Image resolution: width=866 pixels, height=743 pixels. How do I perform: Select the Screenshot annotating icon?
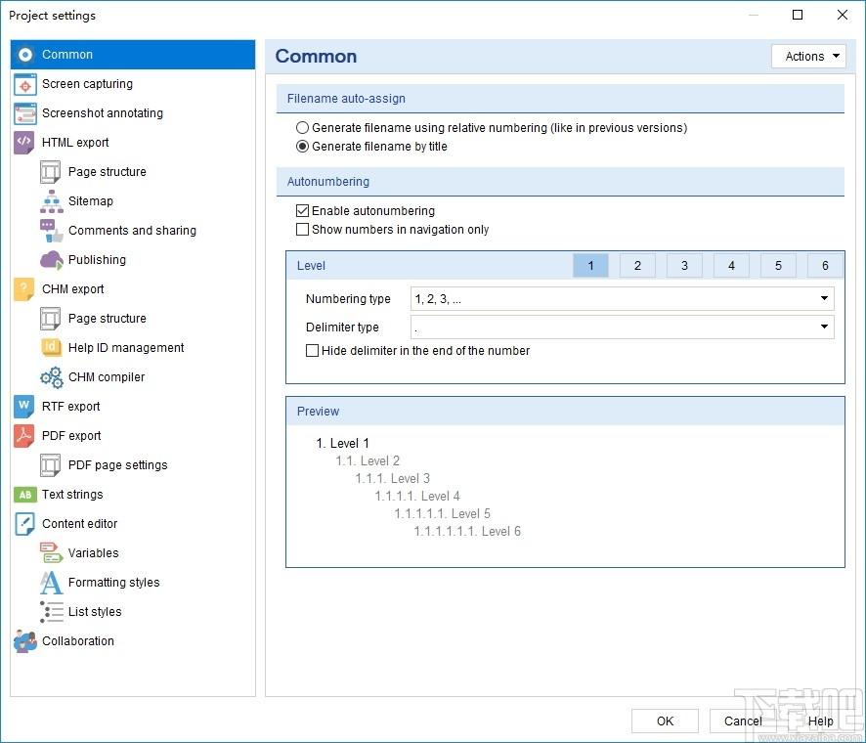point(24,113)
